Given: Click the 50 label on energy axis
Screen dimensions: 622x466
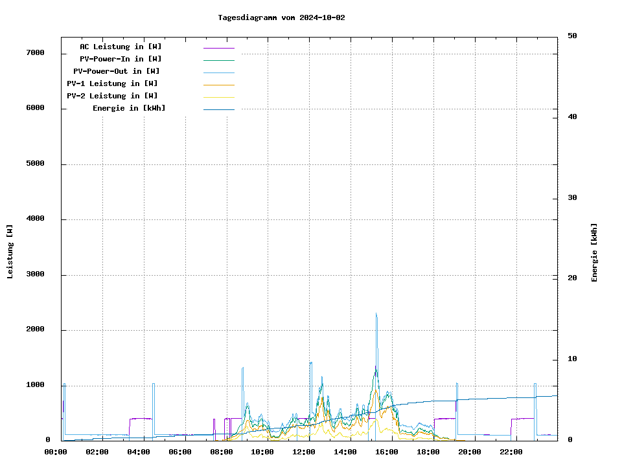Looking at the screenshot, I should [572, 36].
